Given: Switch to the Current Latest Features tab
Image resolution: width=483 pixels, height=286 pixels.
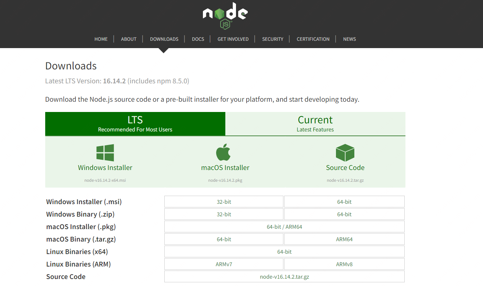Looking at the screenshot, I should pyautogui.click(x=315, y=124).
